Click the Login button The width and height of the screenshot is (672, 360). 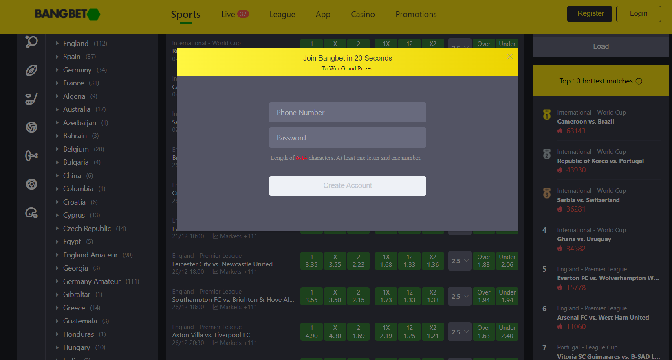point(639,14)
